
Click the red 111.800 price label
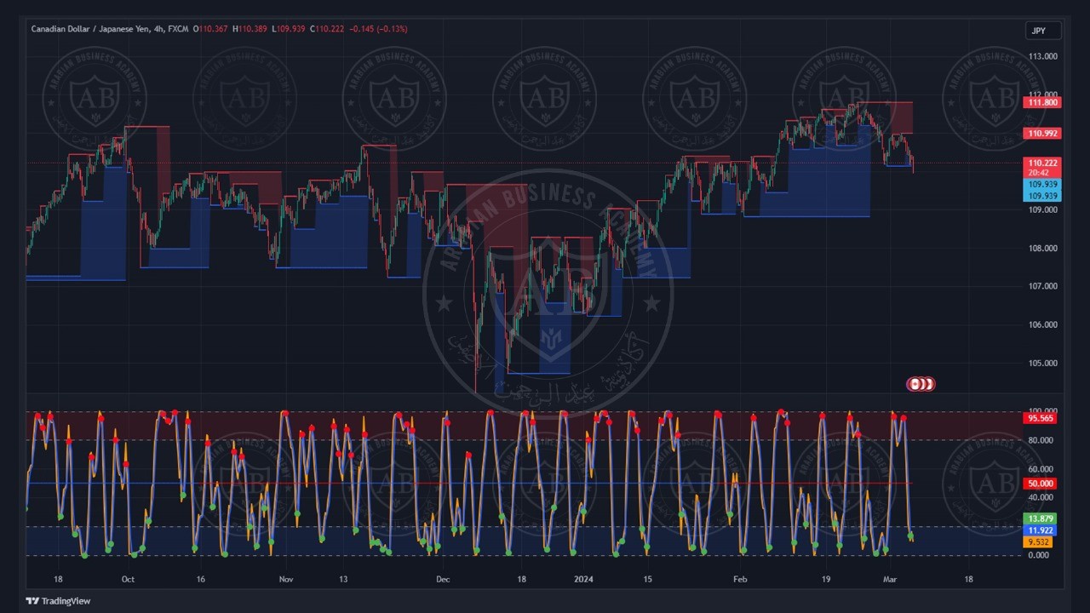pyautogui.click(x=1041, y=102)
